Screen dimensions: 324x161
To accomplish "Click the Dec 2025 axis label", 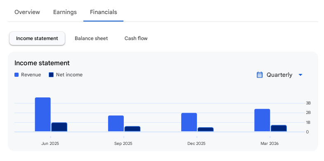I will pyautogui.click(x=196, y=143).
